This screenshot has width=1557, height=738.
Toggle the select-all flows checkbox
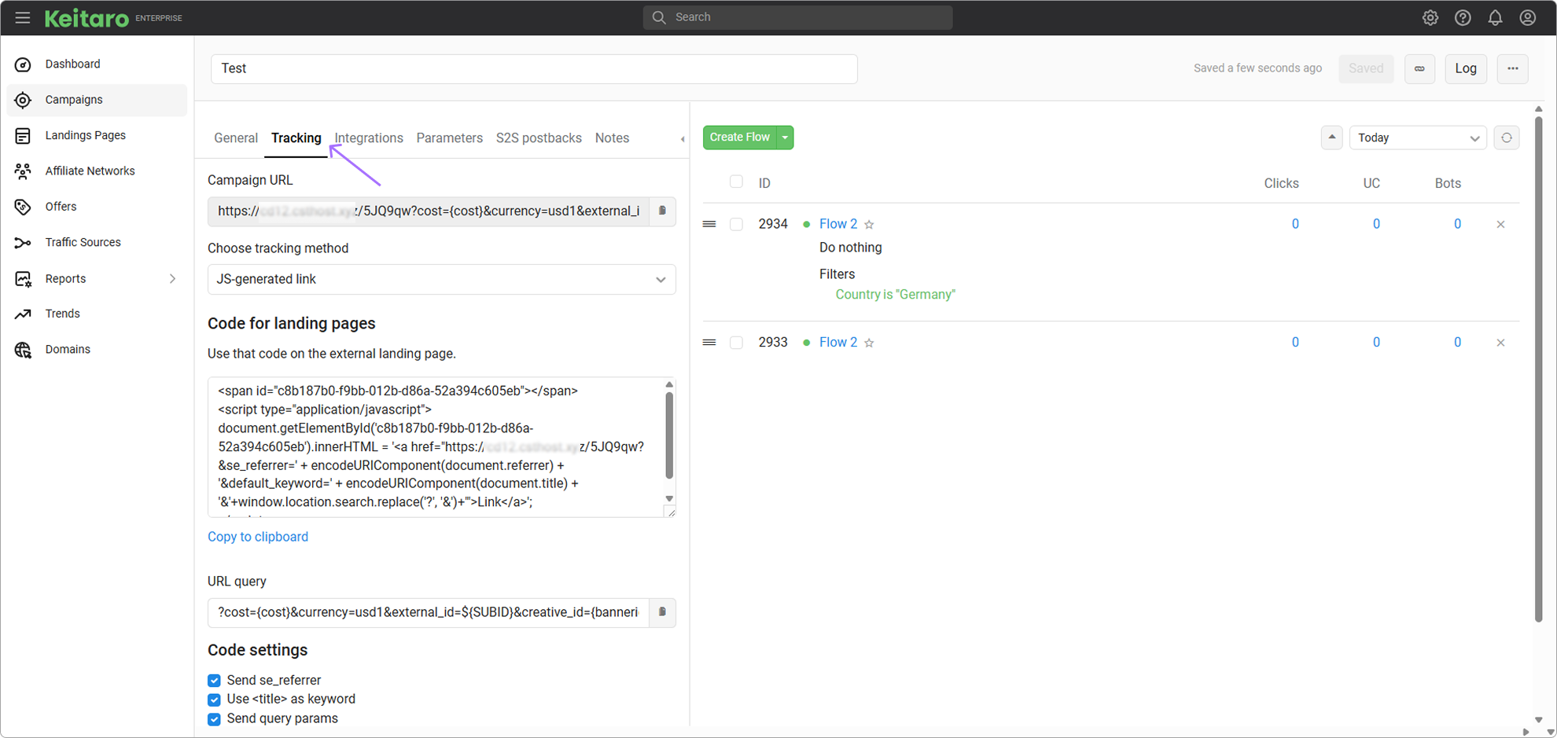(x=736, y=182)
